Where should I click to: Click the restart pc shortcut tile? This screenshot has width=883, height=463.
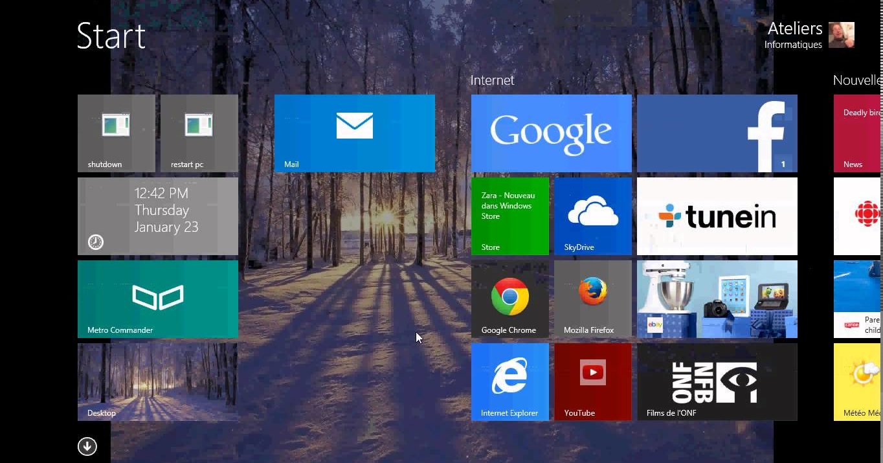(x=199, y=133)
